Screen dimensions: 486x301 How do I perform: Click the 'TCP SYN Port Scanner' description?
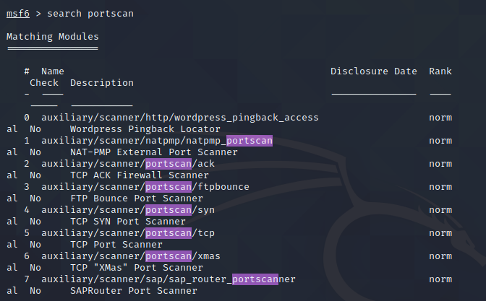[128, 222]
